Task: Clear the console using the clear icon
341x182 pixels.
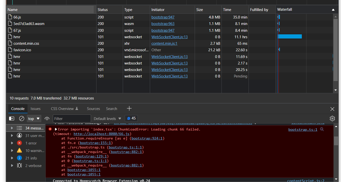Action: pos(21,118)
